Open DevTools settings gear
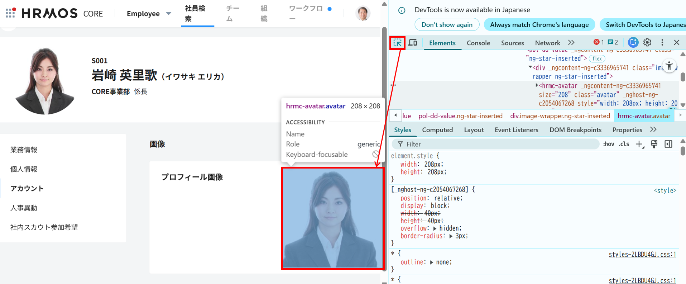The height and width of the screenshot is (284, 686). [x=647, y=42]
